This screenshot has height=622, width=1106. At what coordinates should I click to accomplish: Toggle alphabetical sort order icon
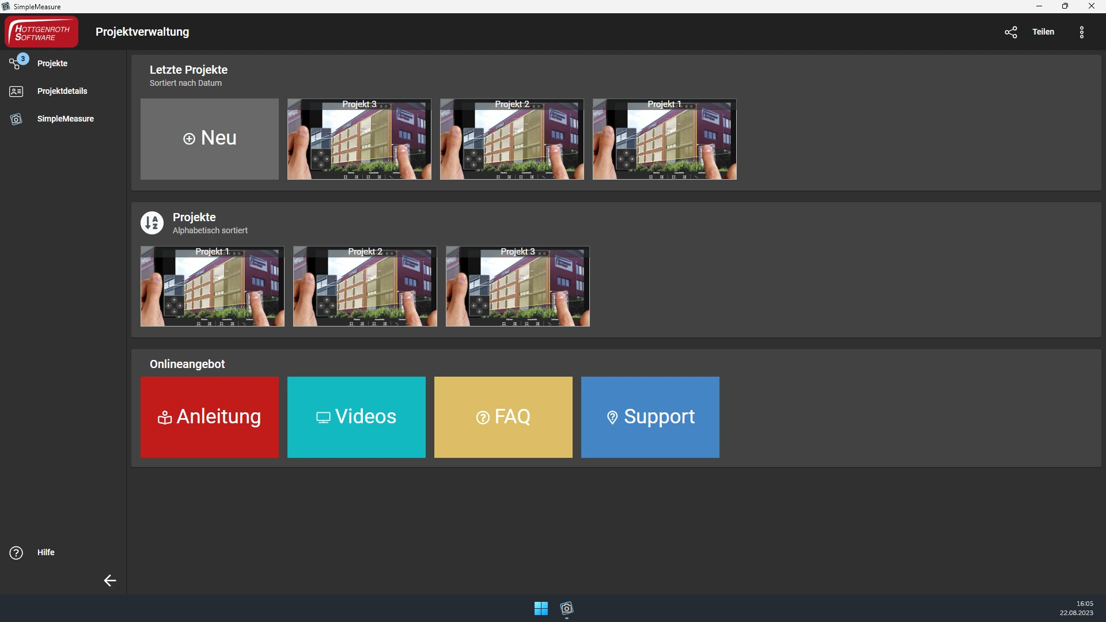[x=152, y=223]
